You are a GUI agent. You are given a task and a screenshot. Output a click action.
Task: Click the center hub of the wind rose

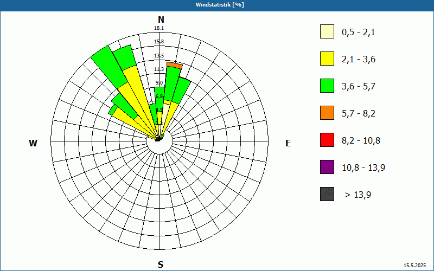[159, 141]
